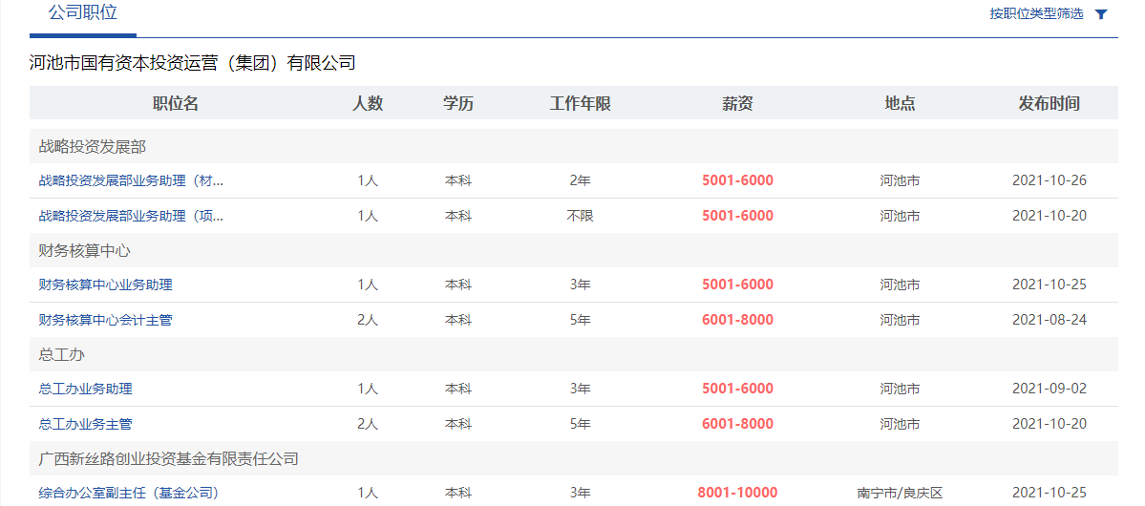Click date 2021-08-24 for 会计主管

[x=1050, y=320]
